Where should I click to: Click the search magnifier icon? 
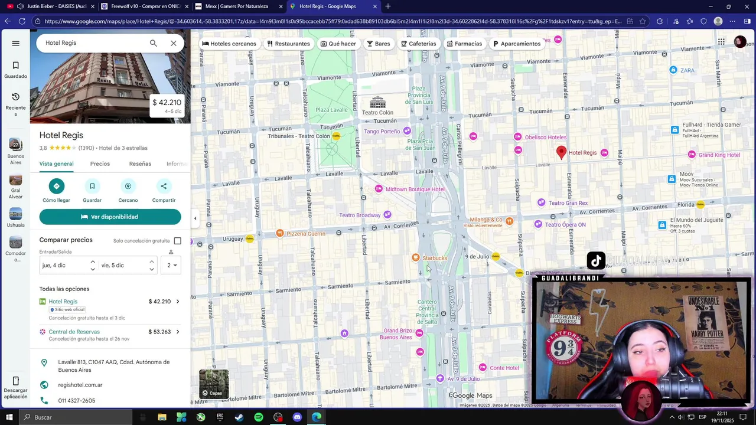pyautogui.click(x=154, y=43)
